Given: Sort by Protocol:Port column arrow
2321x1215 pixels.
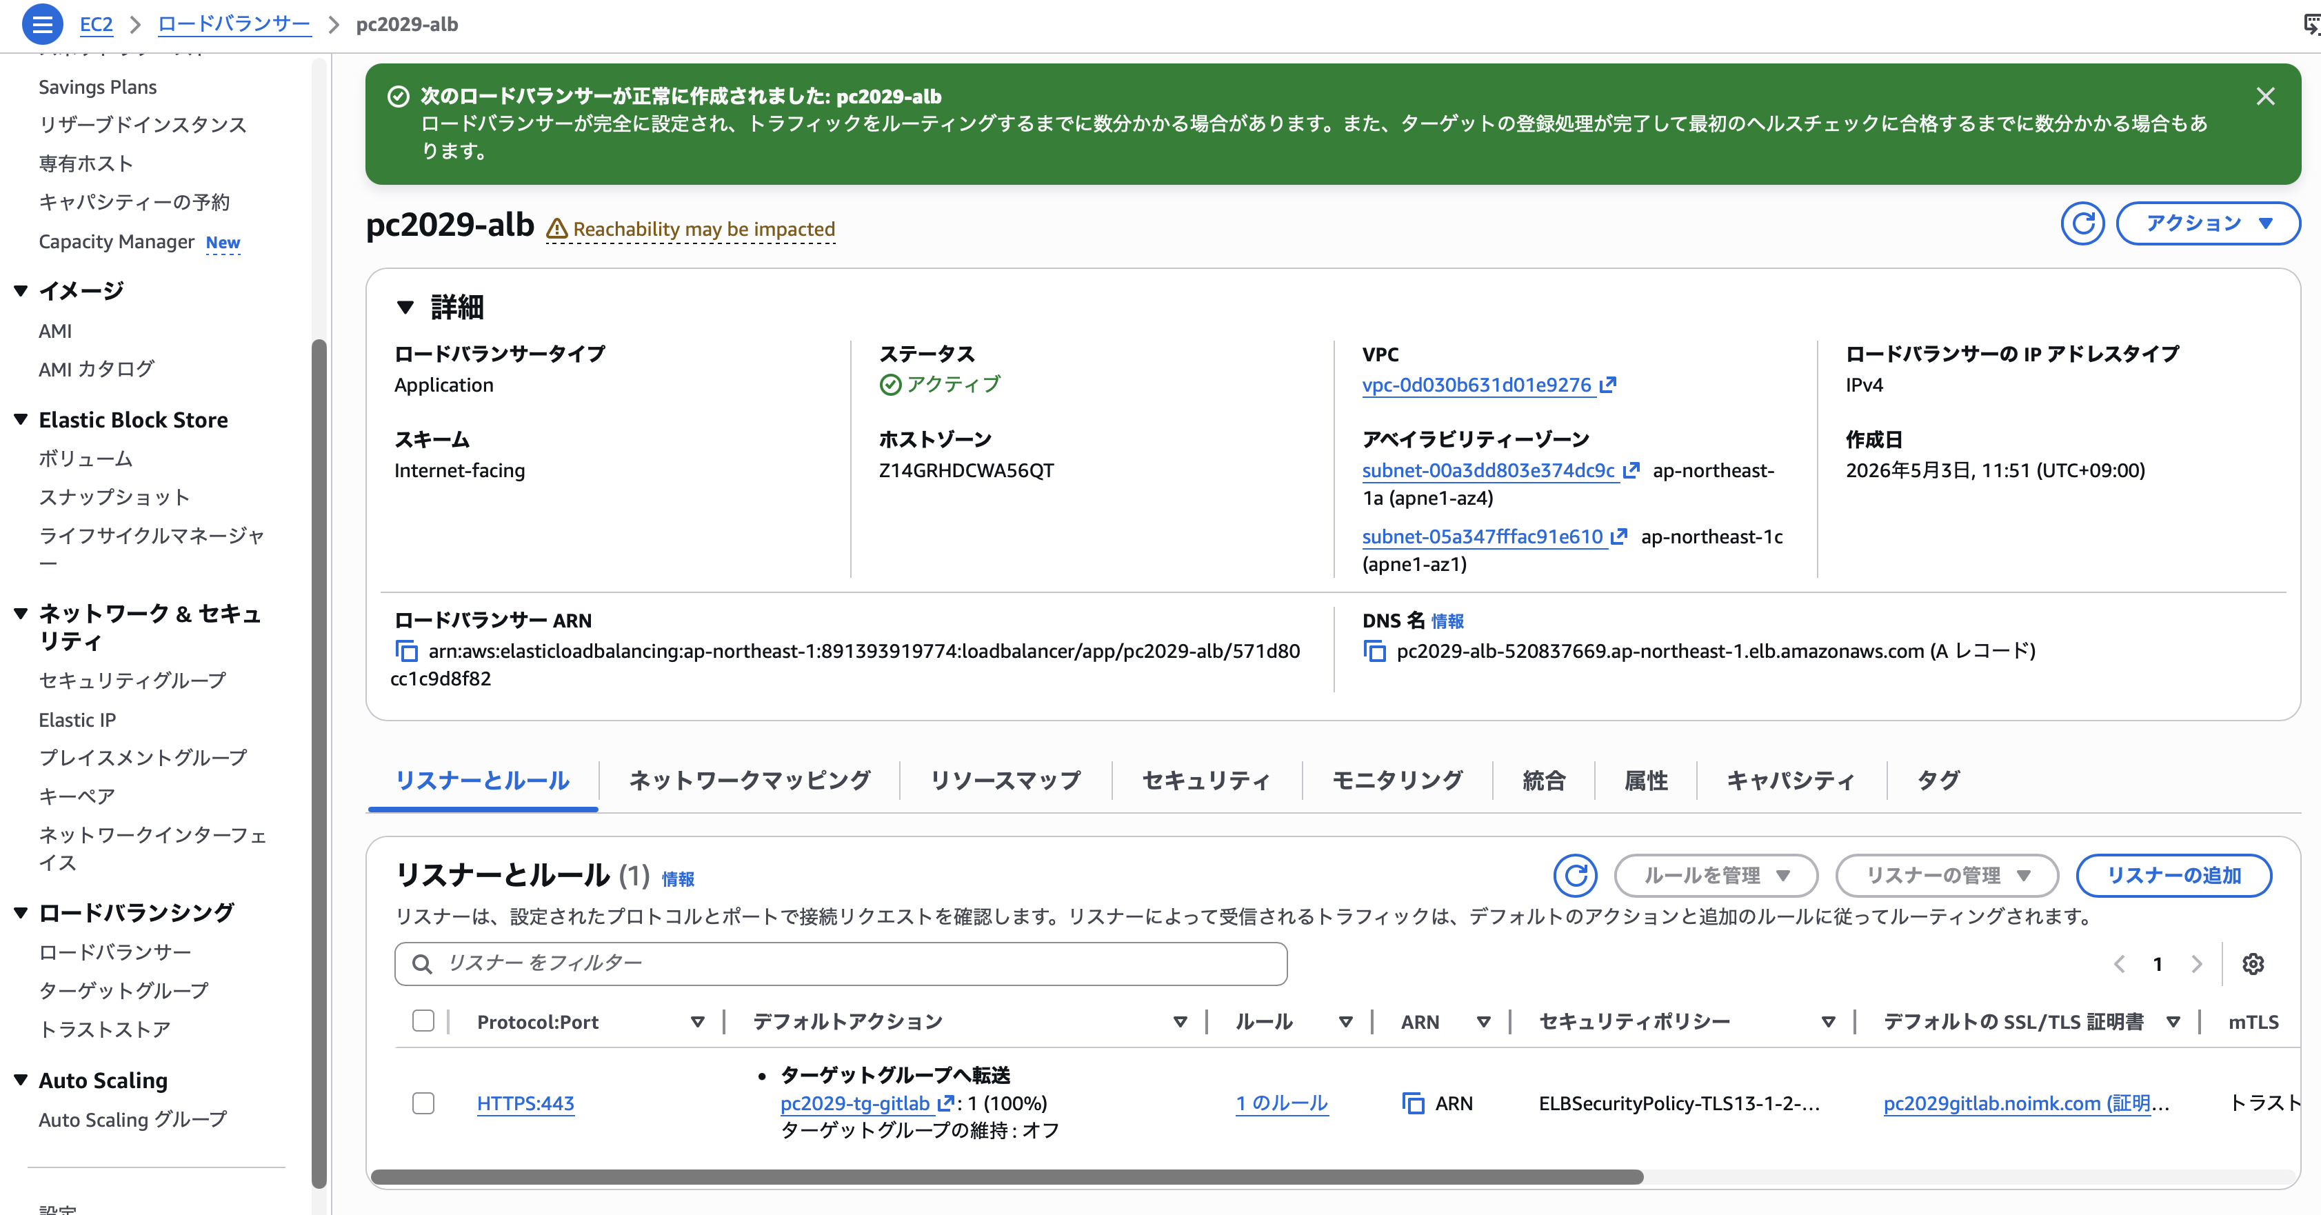Looking at the screenshot, I should (x=696, y=1022).
